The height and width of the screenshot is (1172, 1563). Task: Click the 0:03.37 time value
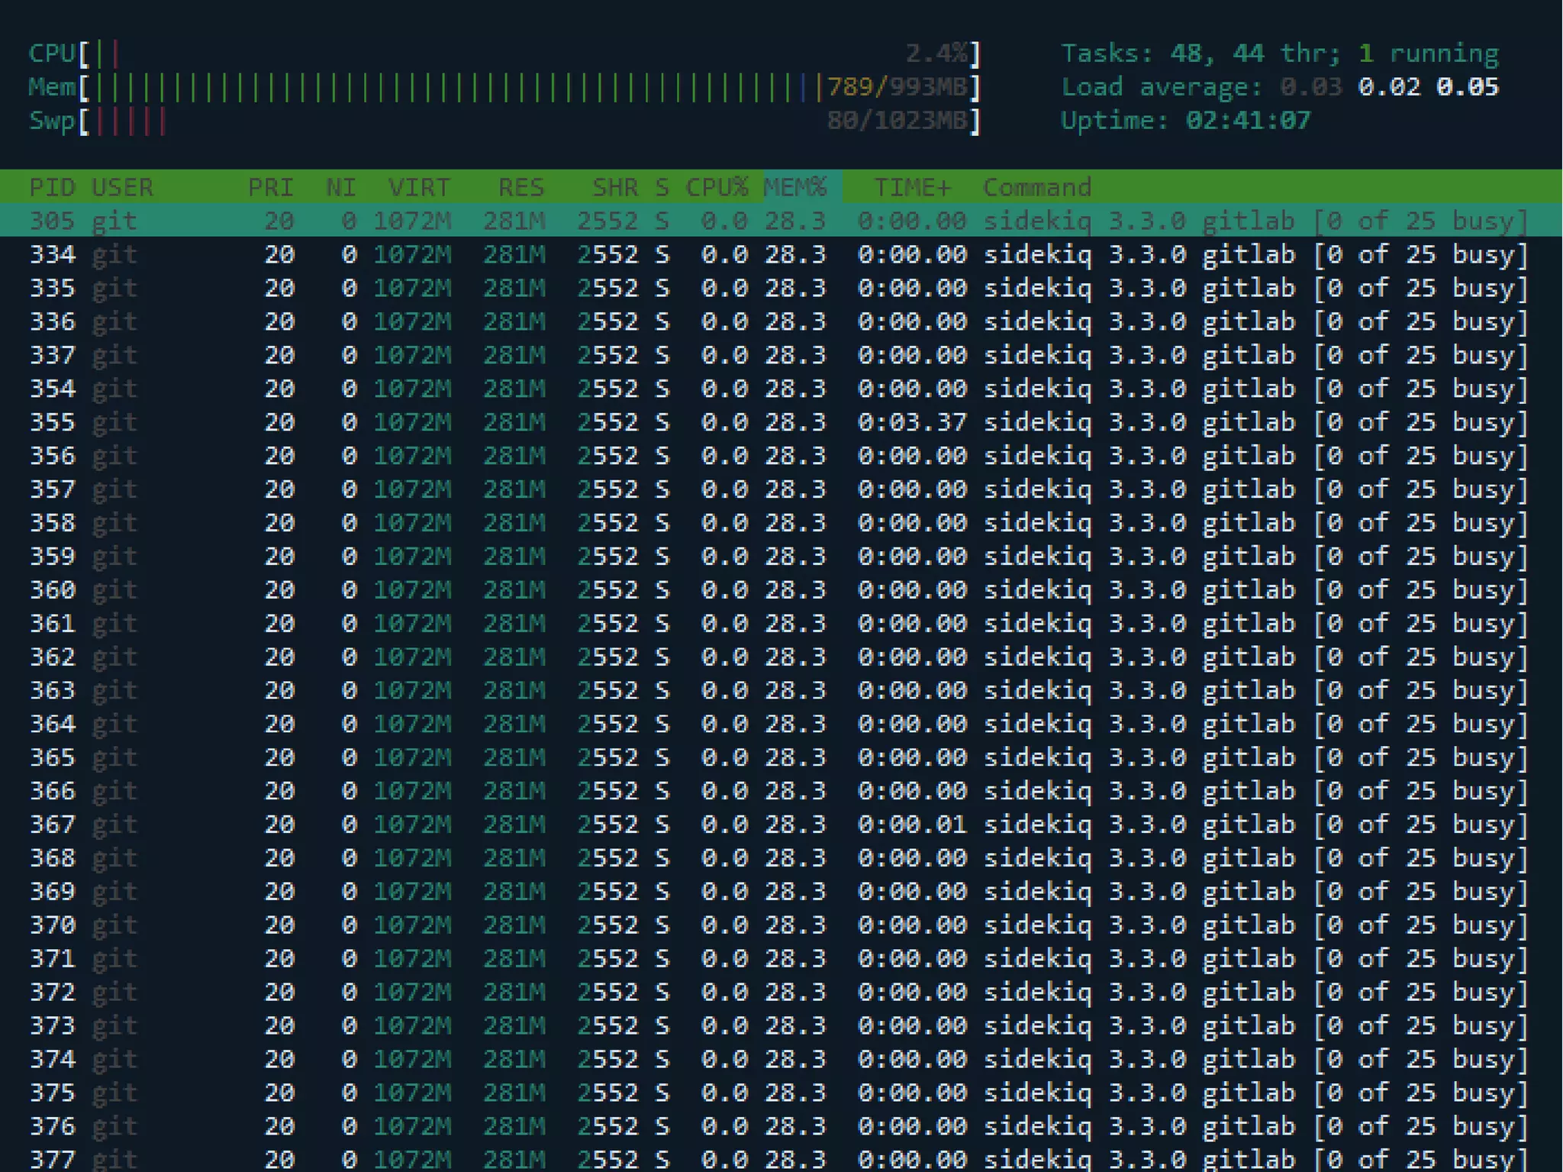(x=913, y=422)
